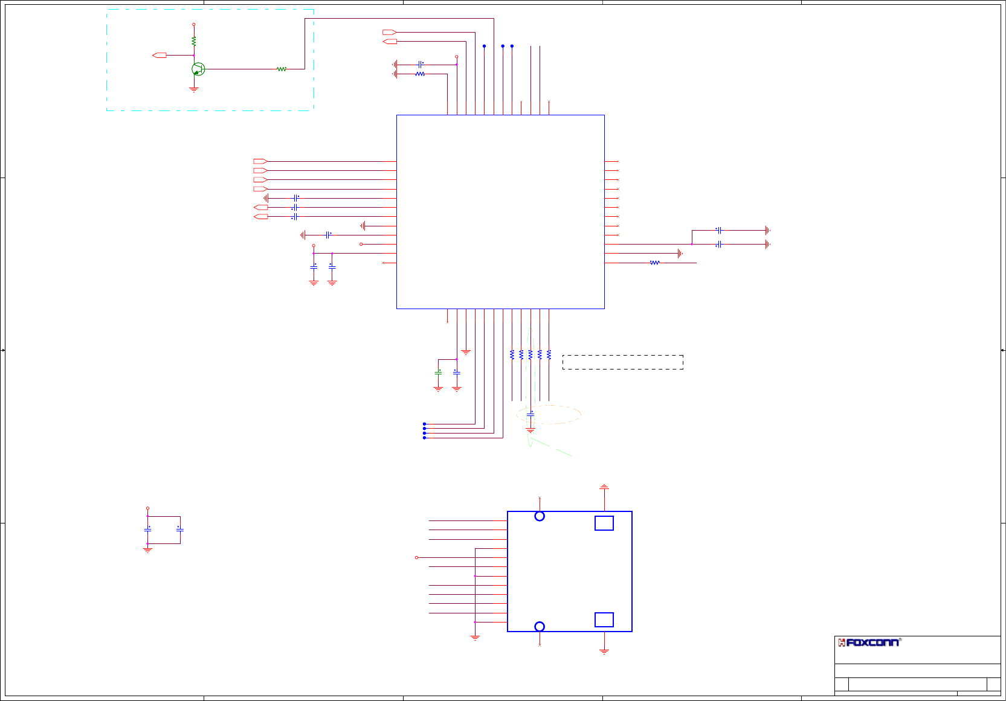Select the blue resistor right of the main IC
Screen dimensions: 1006x701
(655, 263)
